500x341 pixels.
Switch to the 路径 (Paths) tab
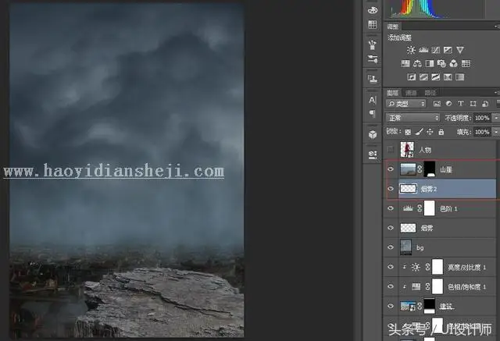coord(430,93)
